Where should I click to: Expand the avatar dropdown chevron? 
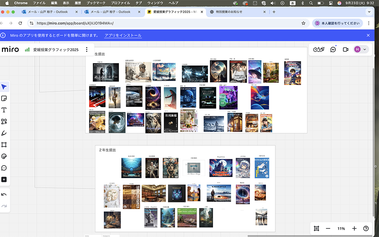(x=365, y=50)
